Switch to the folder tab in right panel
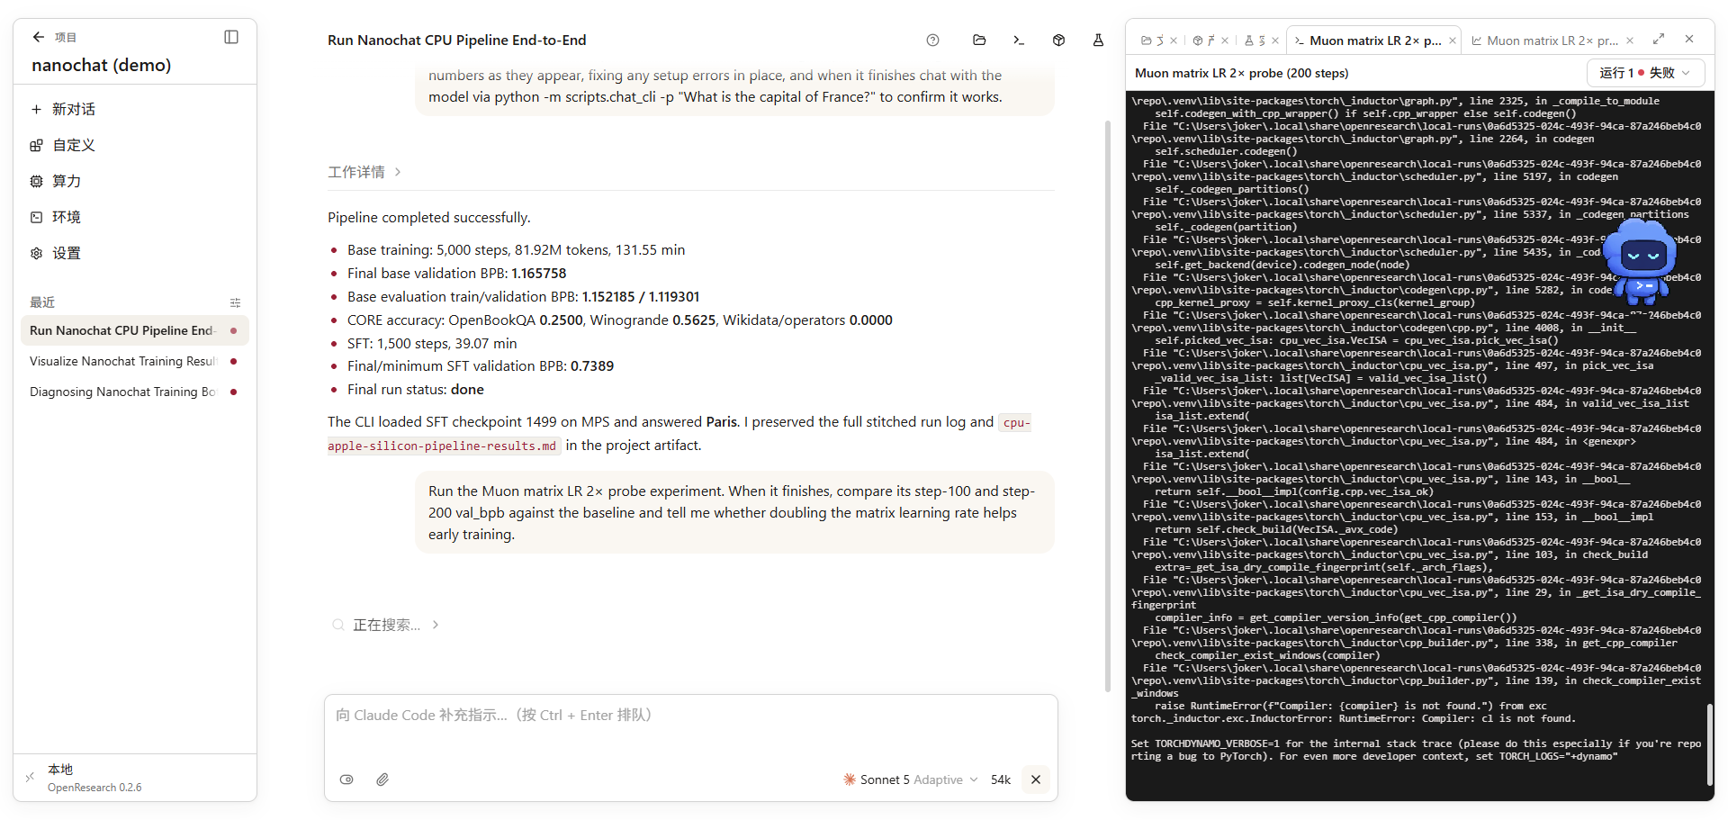The image size is (1728, 820). click(x=1153, y=41)
